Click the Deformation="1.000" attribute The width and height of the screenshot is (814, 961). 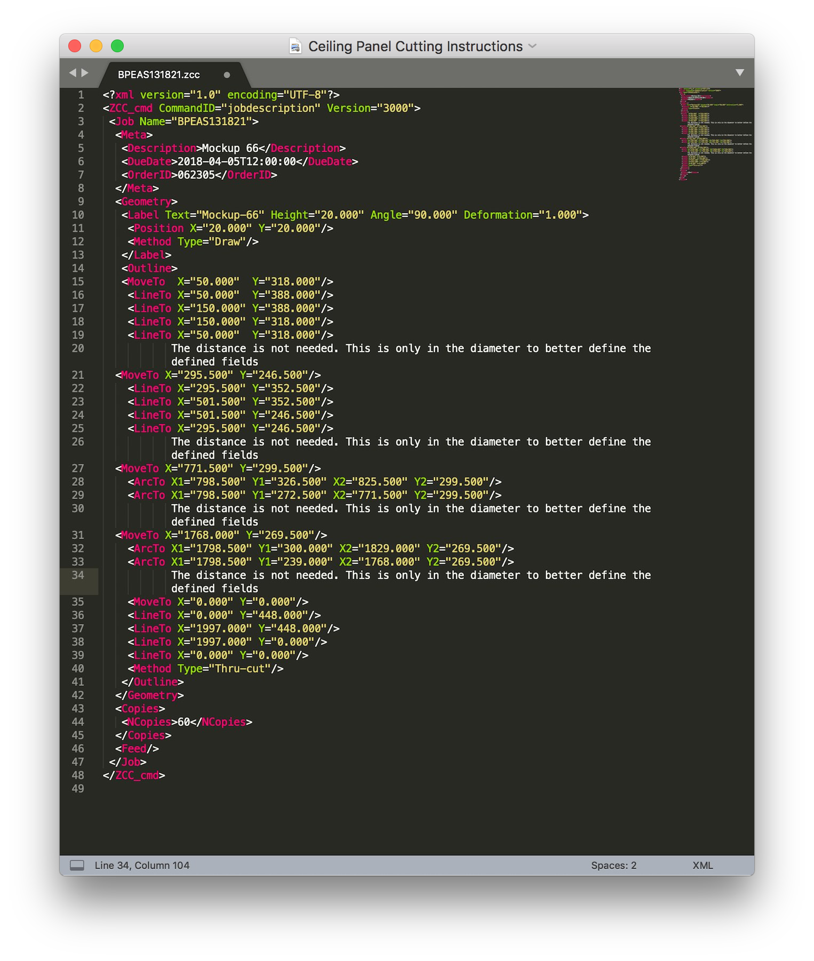[x=523, y=215]
